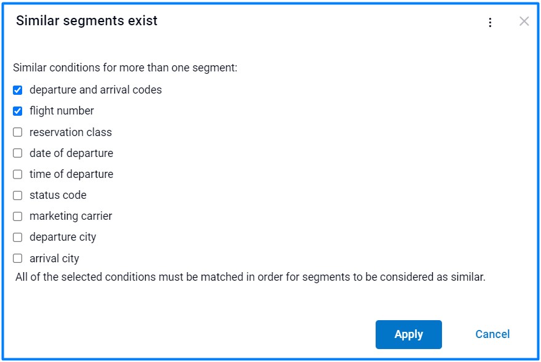Tick the departure city checkbox
Image resolution: width=541 pixels, height=362 pixels.
tap(18, 237)
